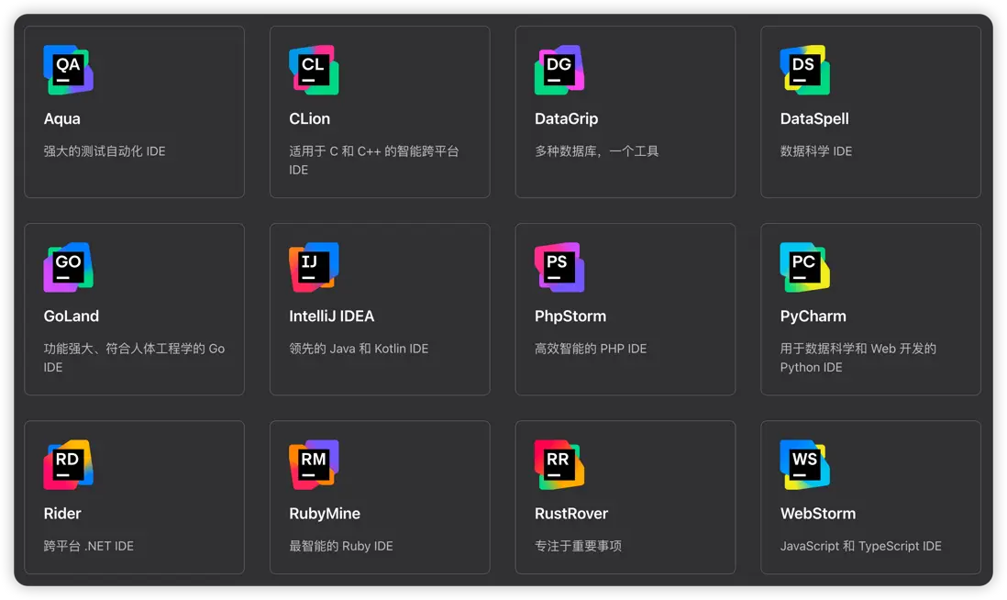Image resolution: width=1007 pixels, height=600 pixels.
Task: Open the RustRover product title
Action: [571, 513]
